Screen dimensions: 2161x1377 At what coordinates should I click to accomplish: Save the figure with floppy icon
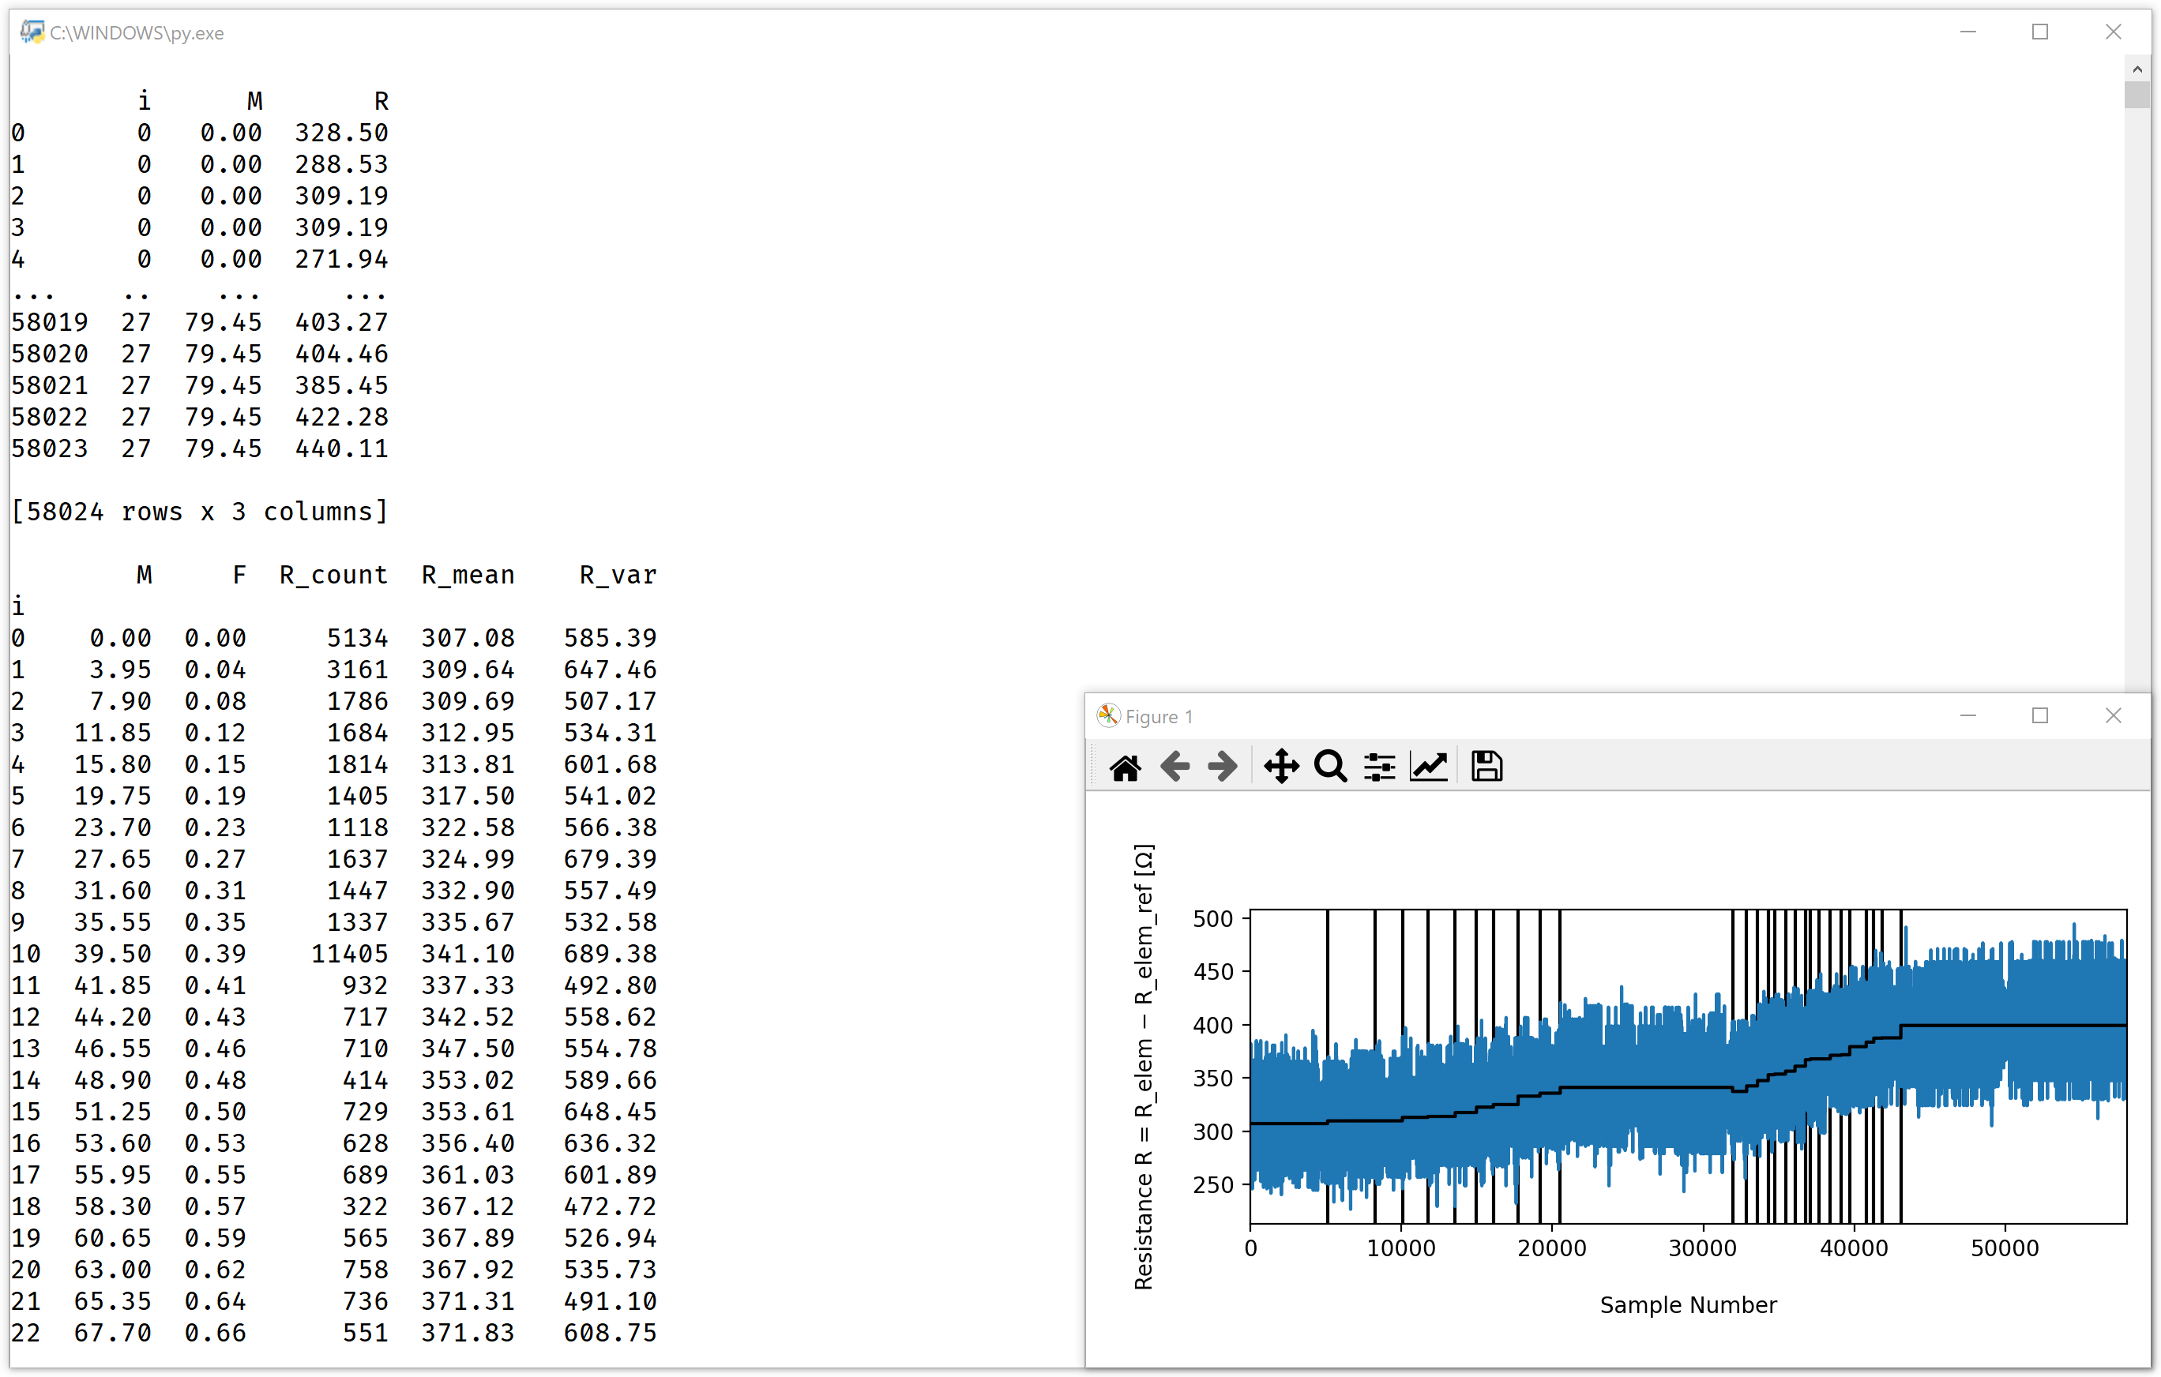pyautogui.click(x=1486, y=767)
